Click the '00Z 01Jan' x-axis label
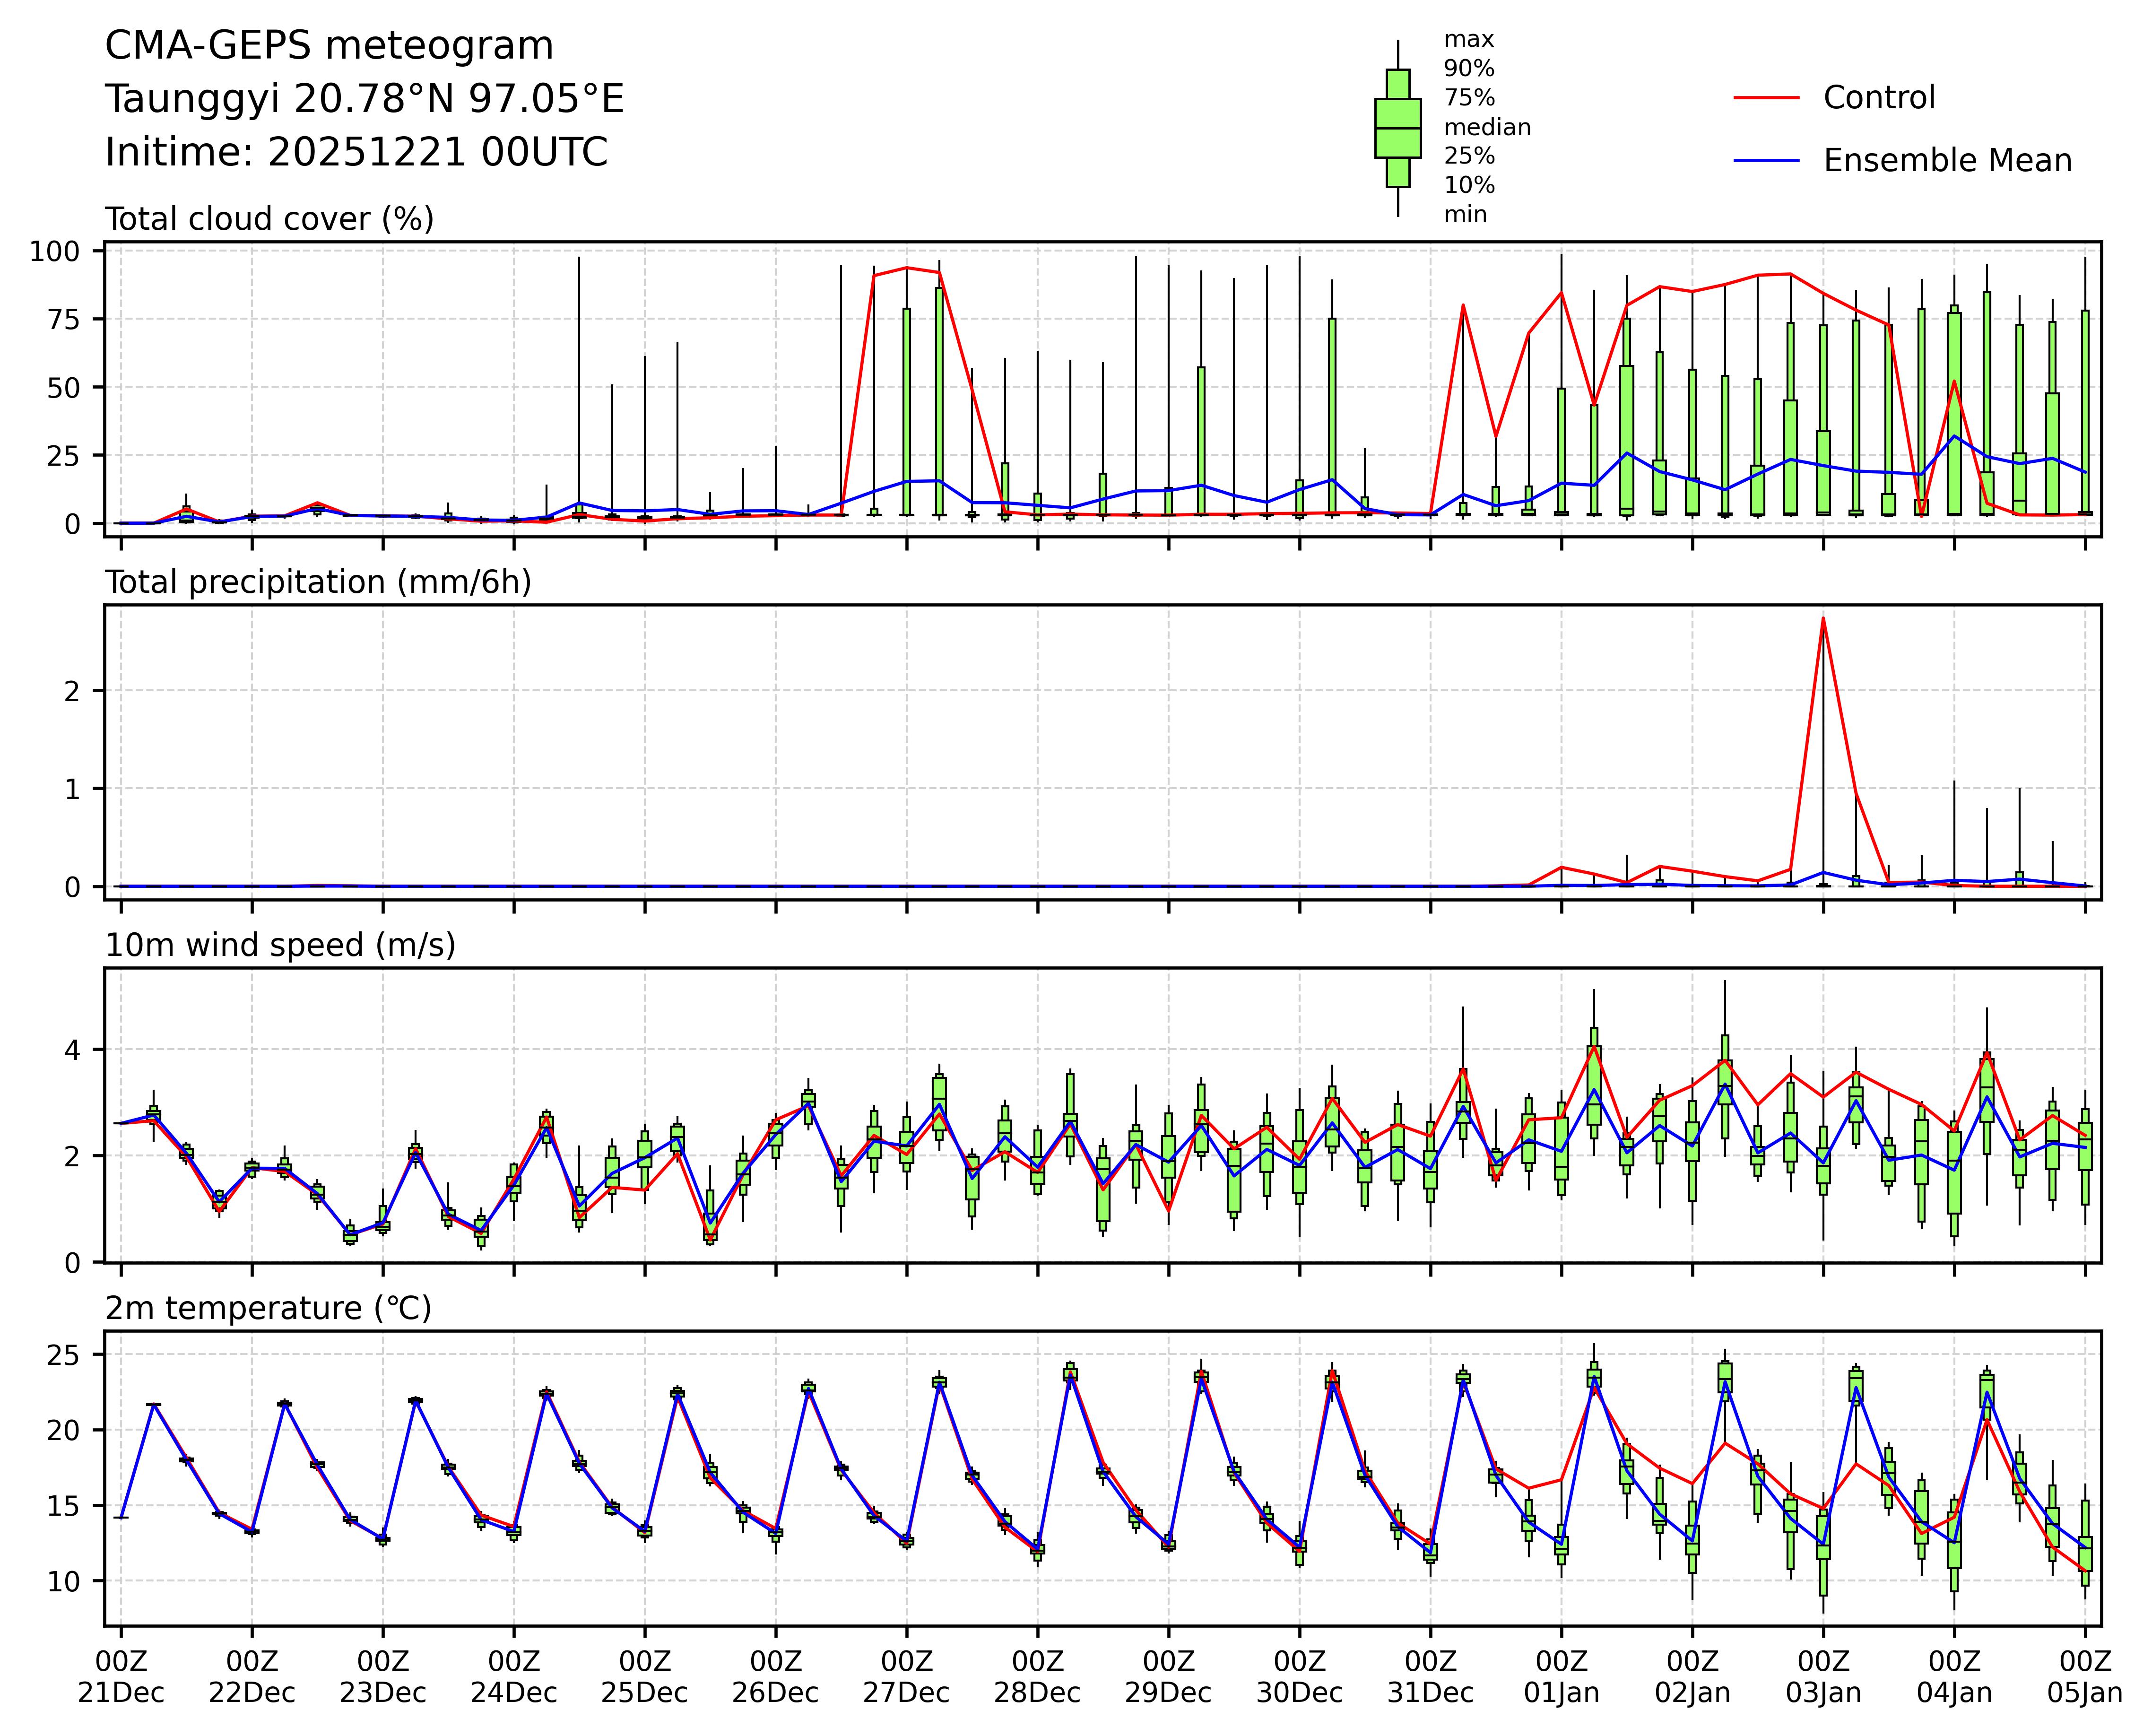Viewport: 2152px width, 1736px height. point(1561,1677)
